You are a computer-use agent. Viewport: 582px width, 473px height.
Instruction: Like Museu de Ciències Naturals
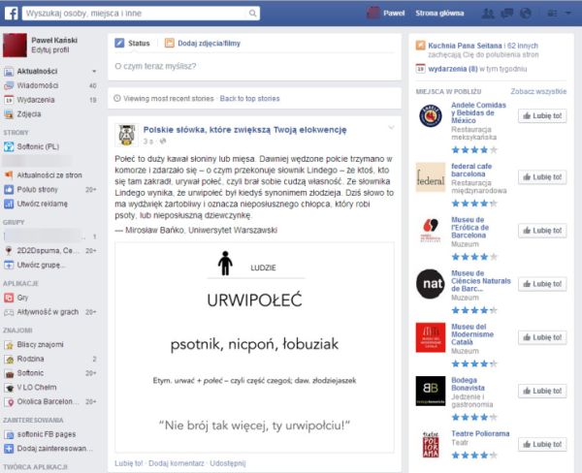(x=542, y=284)
